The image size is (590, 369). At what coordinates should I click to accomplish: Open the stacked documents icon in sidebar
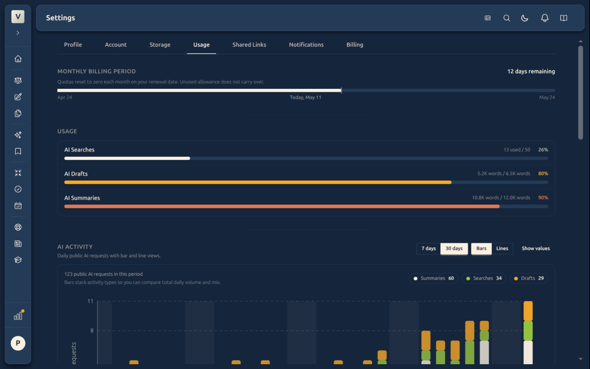18,113
